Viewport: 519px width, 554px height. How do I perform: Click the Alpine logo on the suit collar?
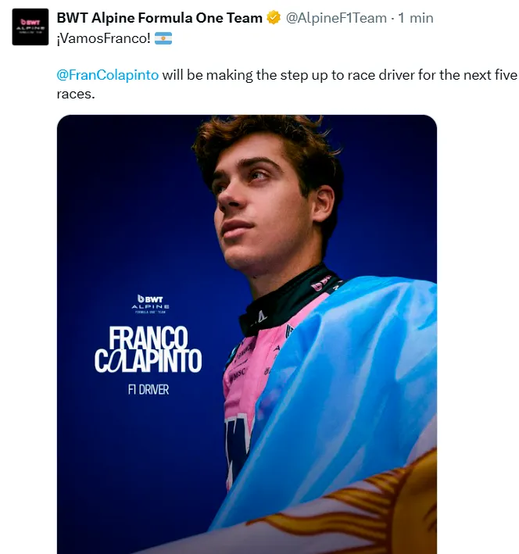259,316
